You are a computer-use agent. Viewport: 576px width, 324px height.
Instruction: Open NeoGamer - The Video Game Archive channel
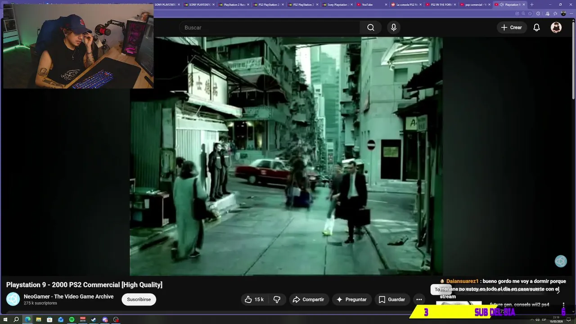pyautogui.click(x=68, y=297)
